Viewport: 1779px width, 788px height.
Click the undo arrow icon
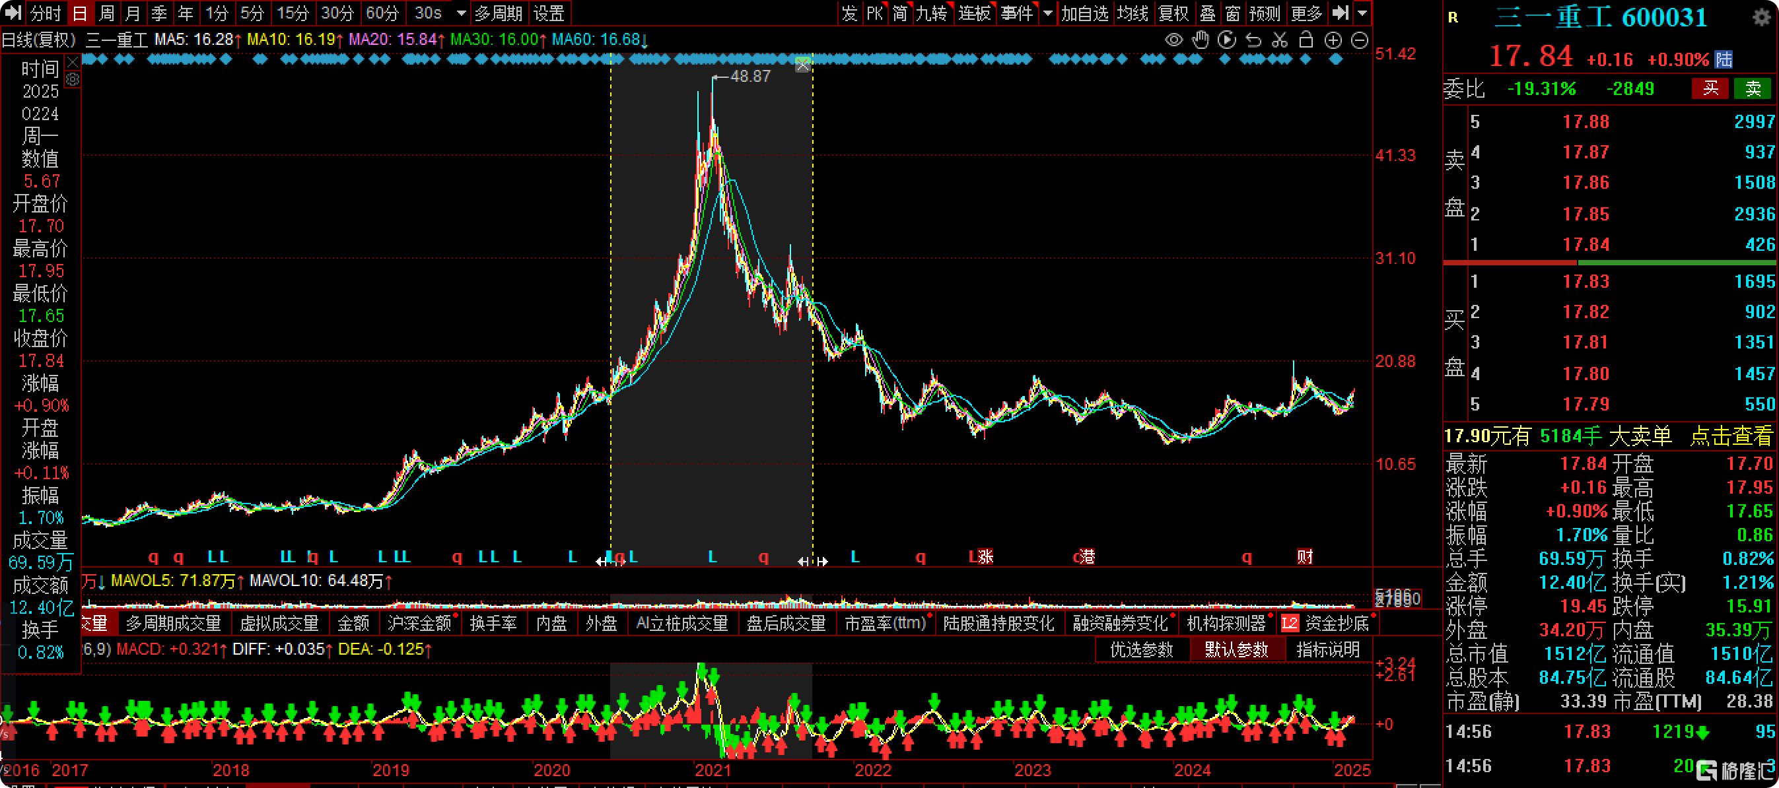coord(1253,40)
